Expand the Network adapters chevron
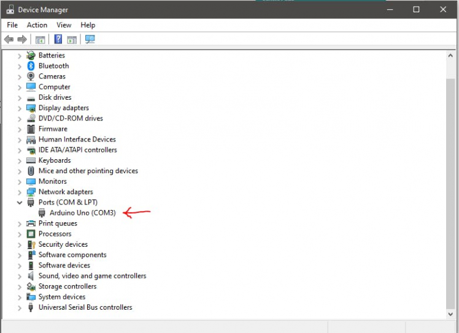This screenshot has height=333, width=459. (x=20, y=192)
